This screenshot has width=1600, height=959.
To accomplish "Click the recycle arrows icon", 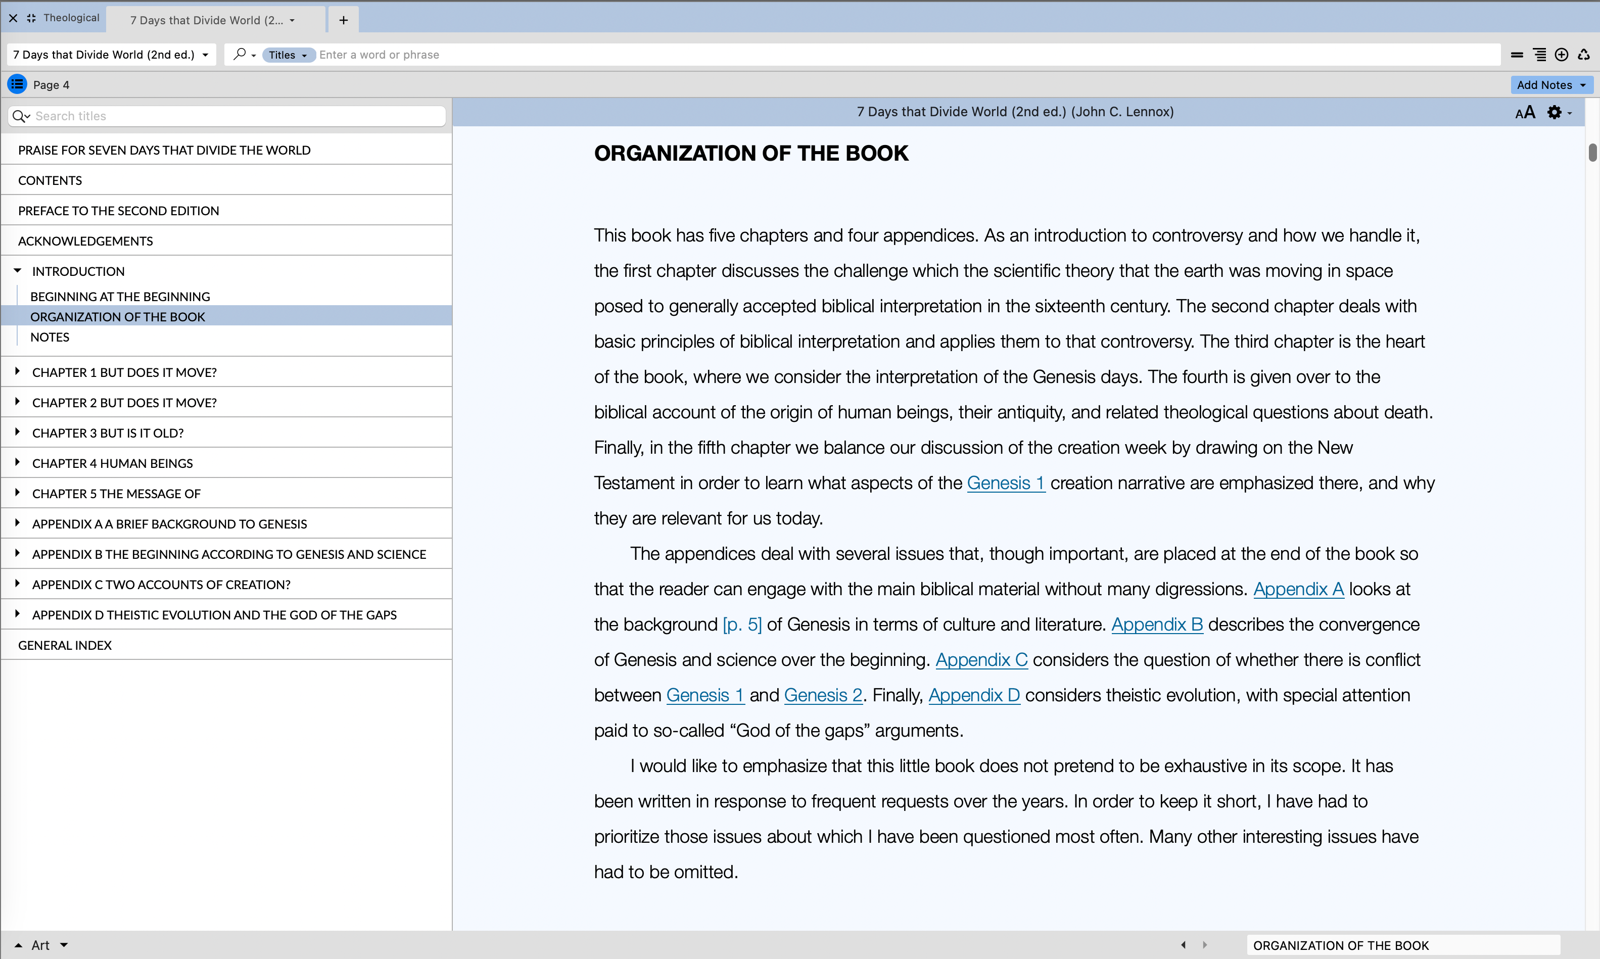I will pos(1583,55).
